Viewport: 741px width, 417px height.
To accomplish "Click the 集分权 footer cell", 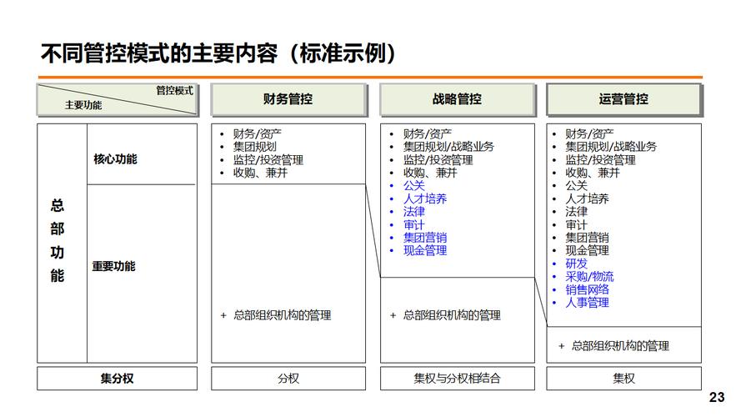I will point(118,379).
